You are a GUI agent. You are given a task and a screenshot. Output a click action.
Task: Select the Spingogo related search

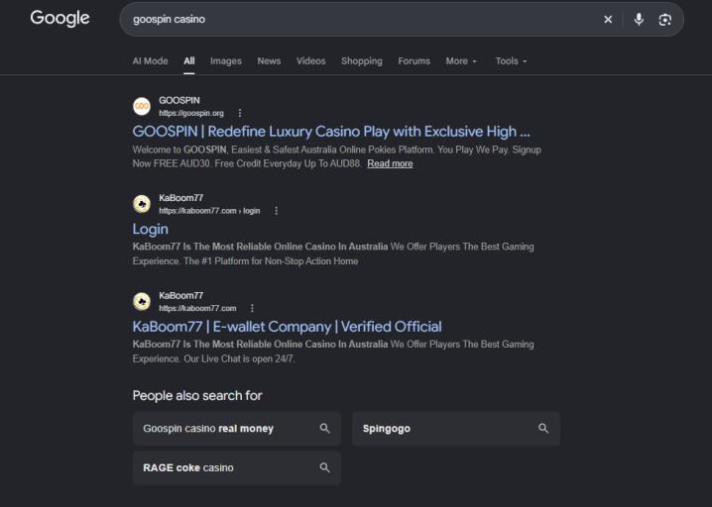[x=456, y=429]
